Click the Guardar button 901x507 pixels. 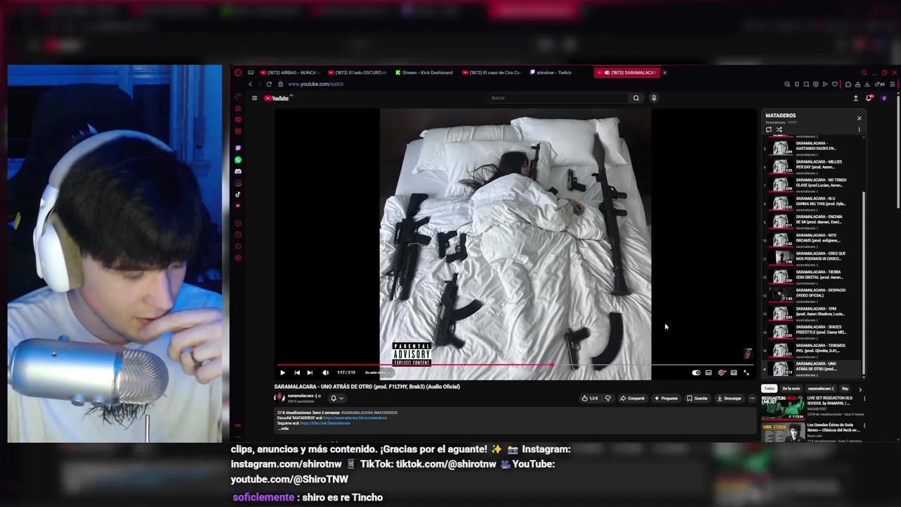point(698,398)
